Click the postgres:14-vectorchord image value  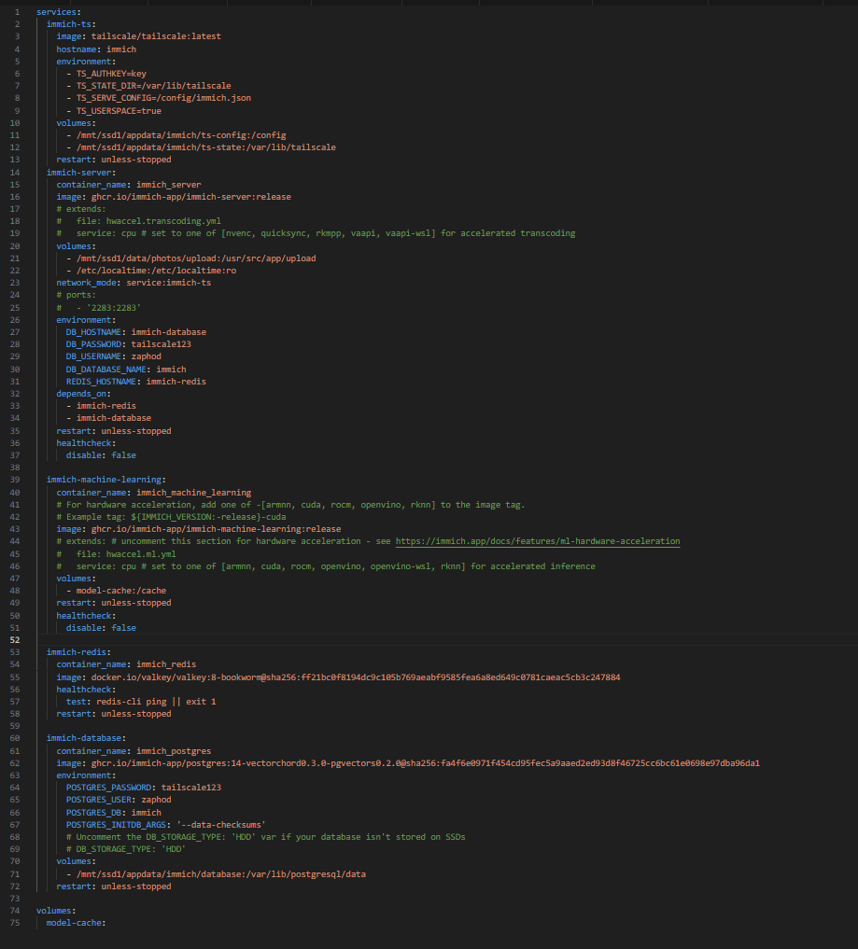[x=426, y=763]
